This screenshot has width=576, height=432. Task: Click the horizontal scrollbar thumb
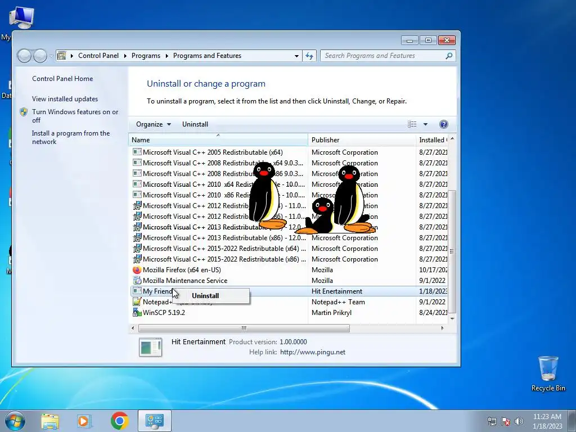pyautogui.click(x=244, y=328)
